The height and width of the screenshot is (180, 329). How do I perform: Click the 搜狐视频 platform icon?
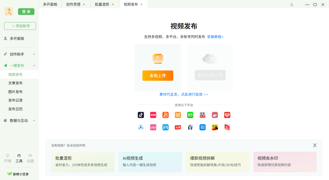pyautogui.click(x=203, y=115)
